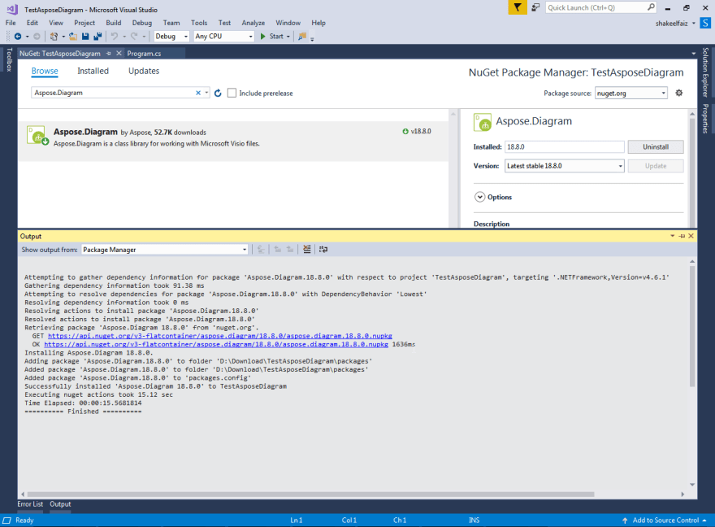Close the Output panel
715x527 pixels.
coord(691,236)
